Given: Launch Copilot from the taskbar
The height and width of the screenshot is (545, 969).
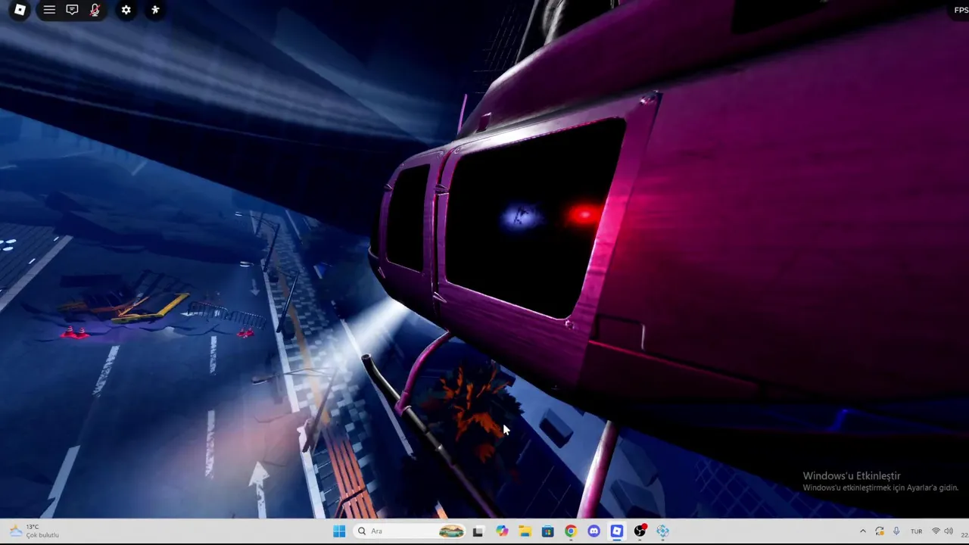Looking at the screenshot, I should coord(501,531).
